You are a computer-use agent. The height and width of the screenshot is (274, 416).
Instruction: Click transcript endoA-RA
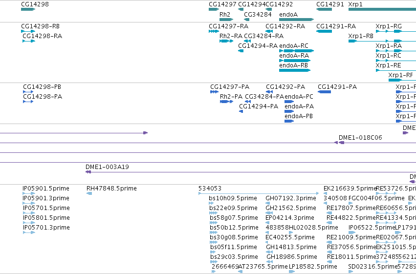pos(295,61)
